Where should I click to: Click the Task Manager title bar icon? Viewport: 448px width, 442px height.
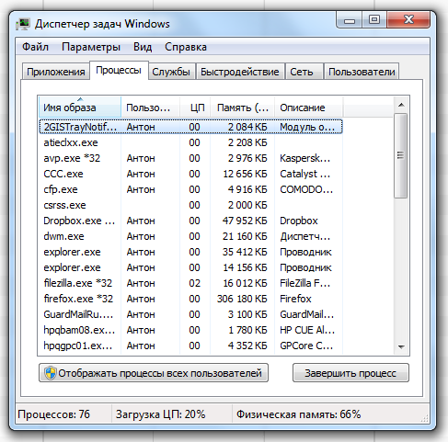point(23,25)
